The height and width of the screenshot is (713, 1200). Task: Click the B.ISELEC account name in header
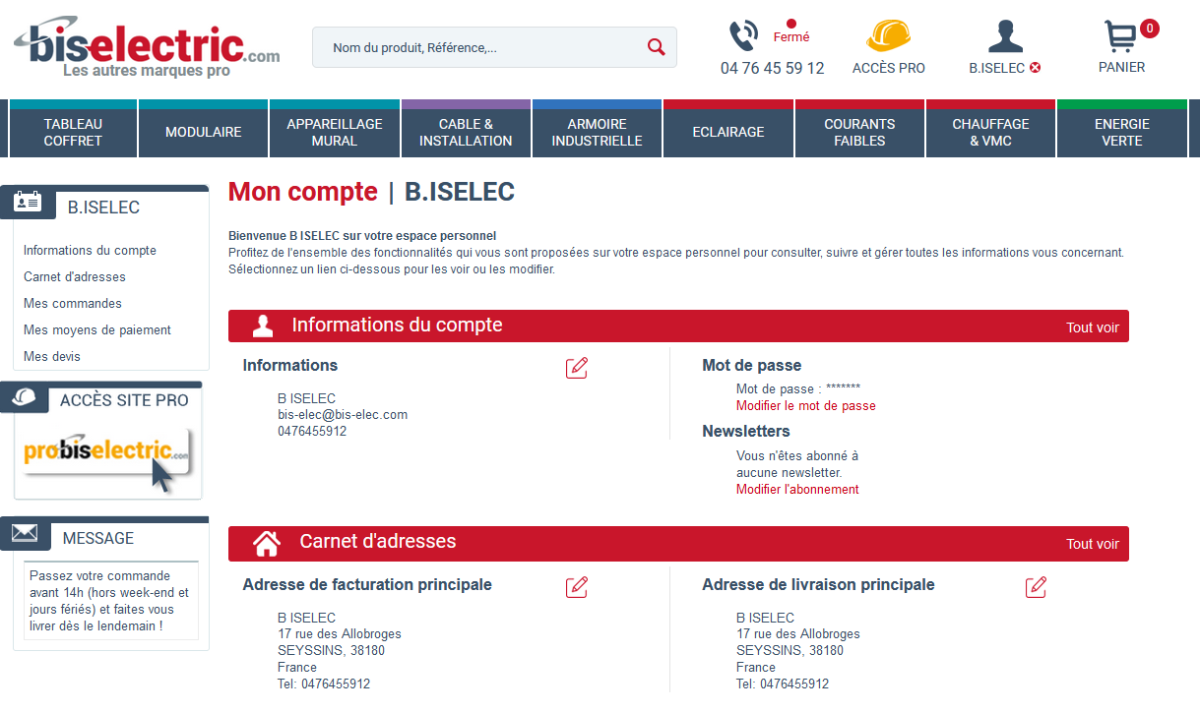[x=997, y=68]
